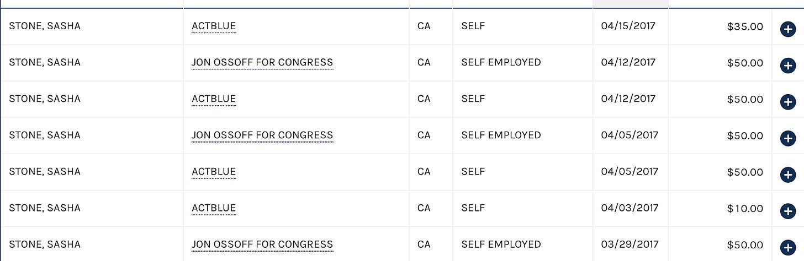Expand the row dated 03/29/2017
Screen dimensions: 804x261
788,247
